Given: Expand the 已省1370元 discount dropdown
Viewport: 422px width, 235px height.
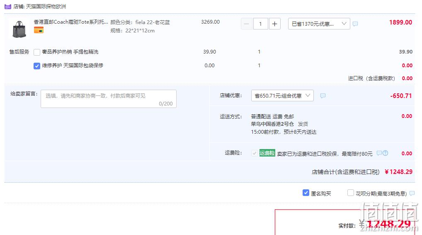Looking at the screenshot, I should click(319, 24).
